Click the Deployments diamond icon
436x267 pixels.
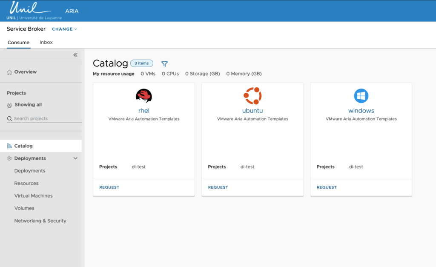[x=9, y=158]
